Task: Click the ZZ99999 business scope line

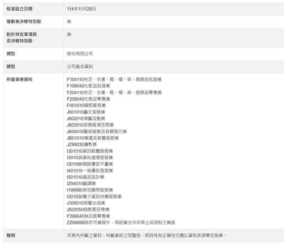Action: [121, 222]
